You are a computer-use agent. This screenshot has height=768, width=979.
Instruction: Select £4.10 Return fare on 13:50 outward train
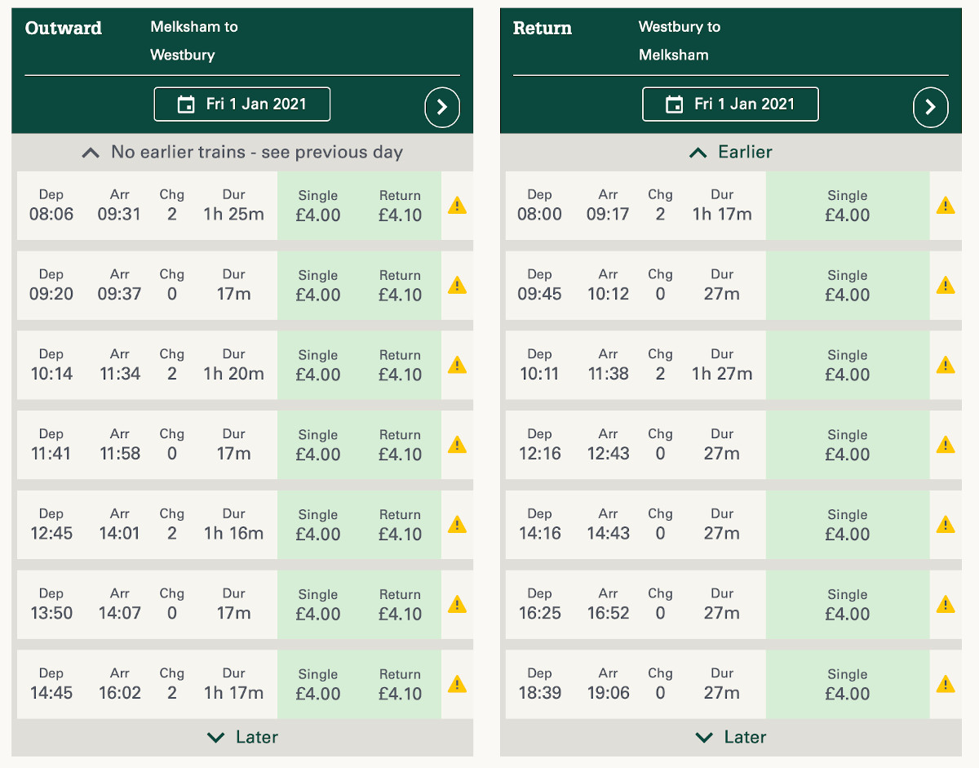click(400, 605)
